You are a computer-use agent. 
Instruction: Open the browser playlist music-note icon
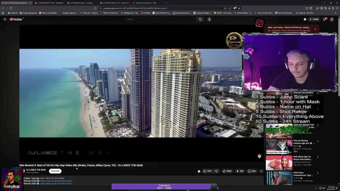(317, 8)
